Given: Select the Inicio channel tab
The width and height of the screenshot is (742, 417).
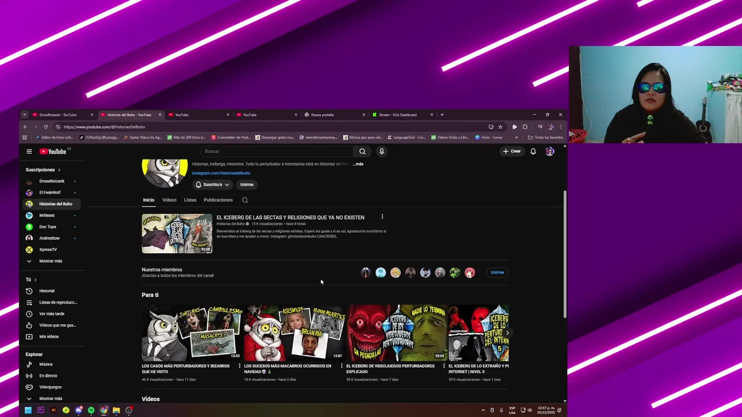Looking at the screenshot, I should coord(148,200).
